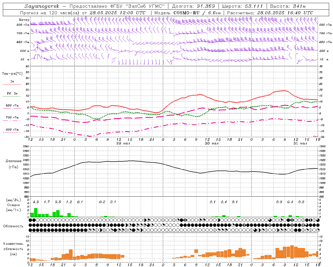Select the 0.3 precipitation total value
The height and width of the screenshot is (267, 333).
pyautogui.click(x=279, y=202)
